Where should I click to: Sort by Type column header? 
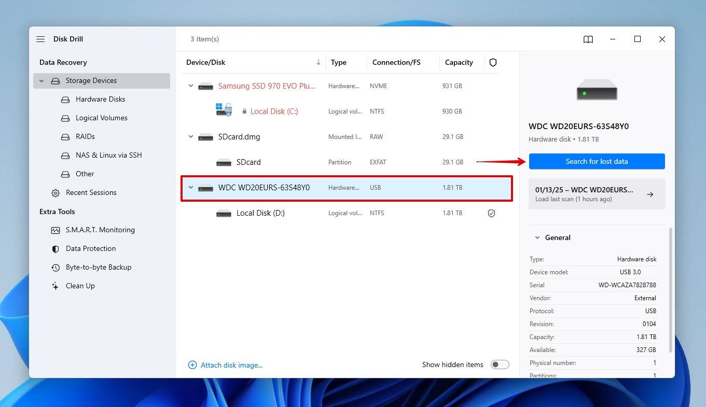pos(338,62)
